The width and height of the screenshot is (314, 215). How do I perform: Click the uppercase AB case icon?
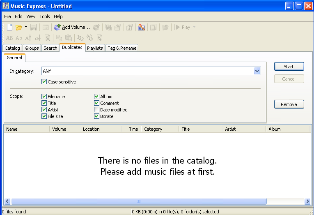[9, 38]
